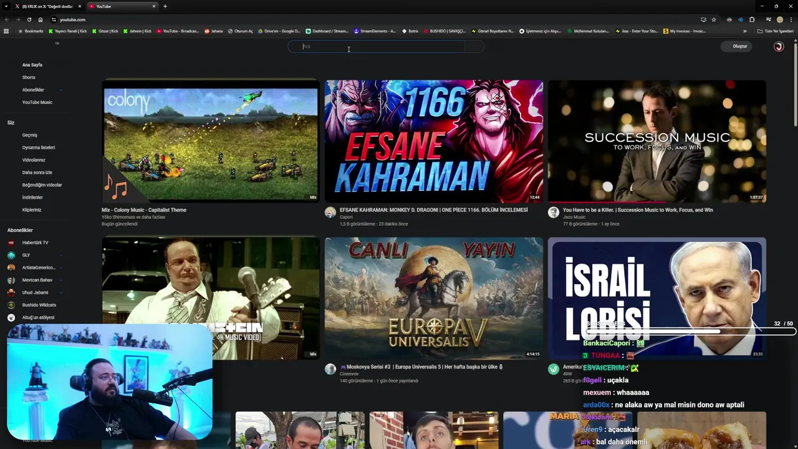Open Succession Music video title
Viewport: 798px width, 449px height.
click(638, 210)
